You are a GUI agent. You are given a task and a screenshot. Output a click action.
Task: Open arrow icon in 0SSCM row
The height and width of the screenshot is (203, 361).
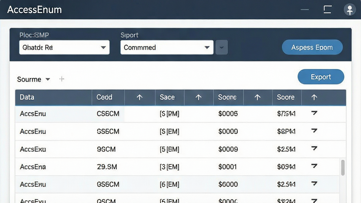(314, 184)
